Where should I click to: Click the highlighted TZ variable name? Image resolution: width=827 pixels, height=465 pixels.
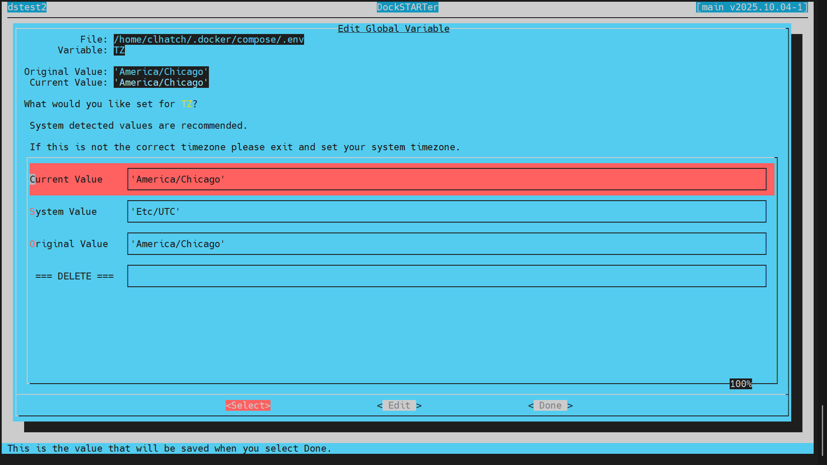tap(119, 50)
